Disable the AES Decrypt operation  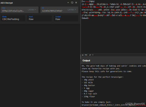pos(72,3)
